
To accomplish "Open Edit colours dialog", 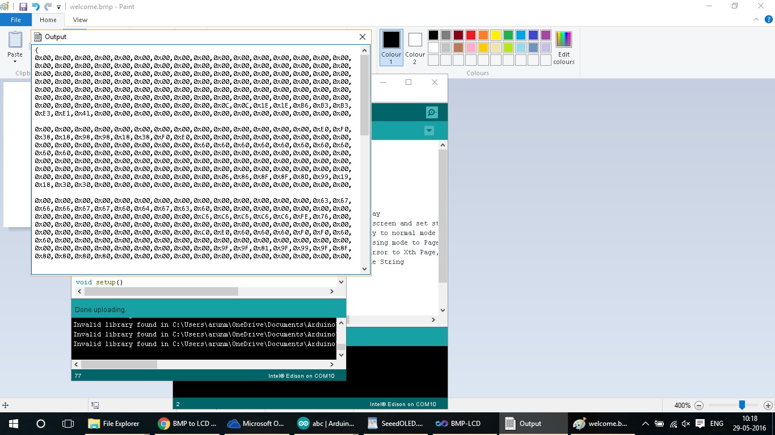I will pyautogui.click(x=564, y=48).
